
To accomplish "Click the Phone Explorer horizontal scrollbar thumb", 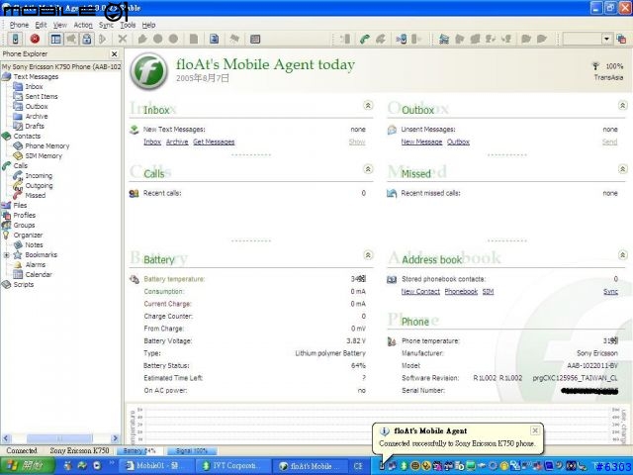I will 59,438.
